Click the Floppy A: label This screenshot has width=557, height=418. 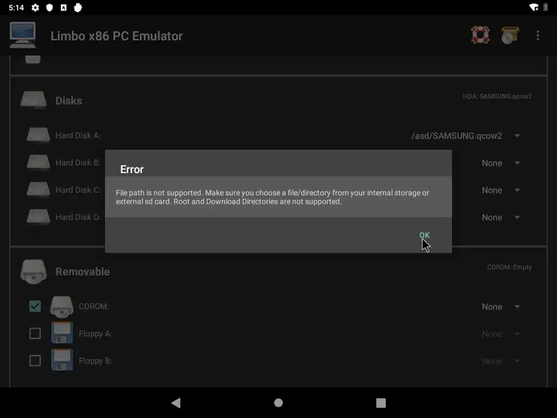[x=96, y=334]
